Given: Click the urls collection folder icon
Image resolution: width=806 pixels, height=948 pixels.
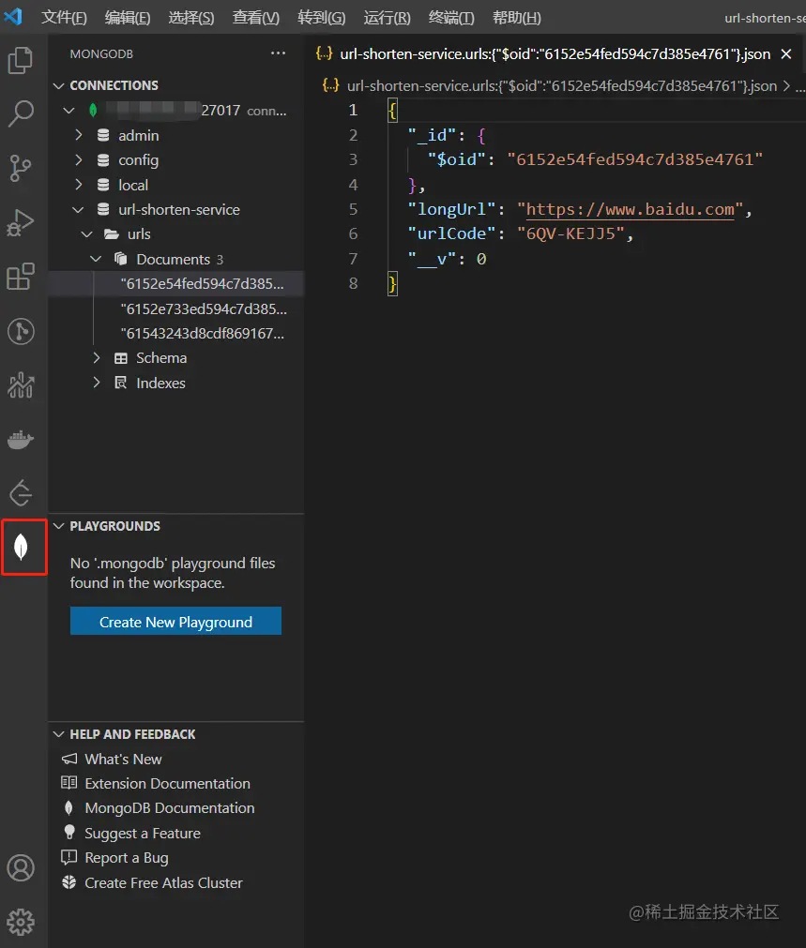Looking at the screenshot, I should click(x=112, y=234).
